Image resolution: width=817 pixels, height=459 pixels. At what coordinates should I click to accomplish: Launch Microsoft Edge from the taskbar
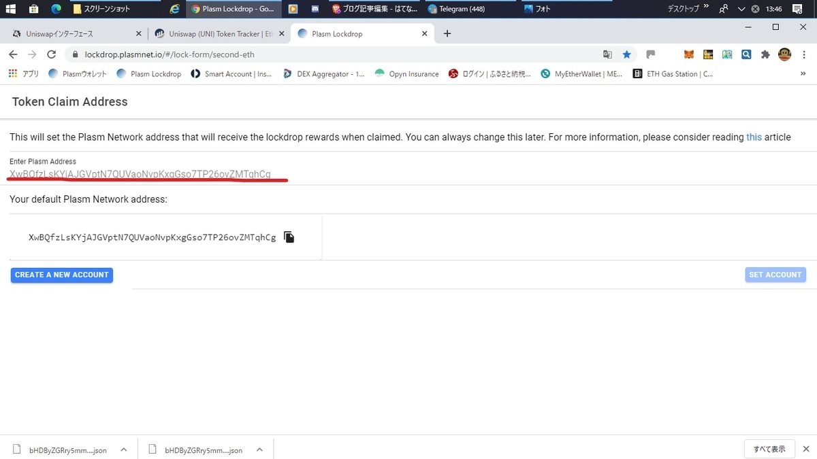[x=56, y=9]
